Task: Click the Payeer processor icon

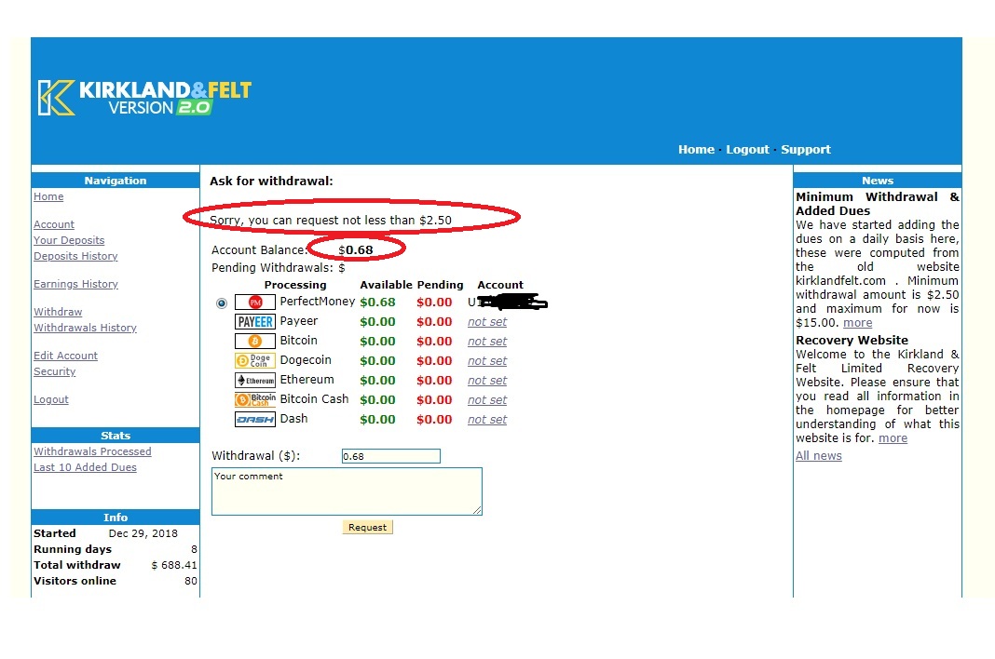Action: click(254, 322)
